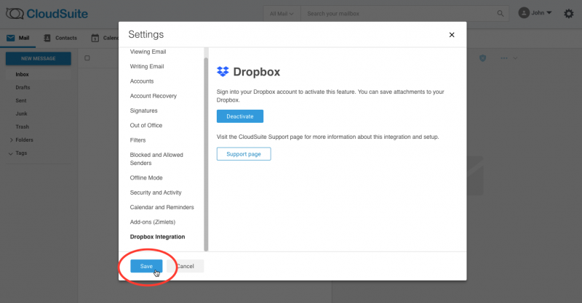Viewport: 582px width, 303px height.
Task: Deactivate the Dropbox integration
Action: (240, 116)
